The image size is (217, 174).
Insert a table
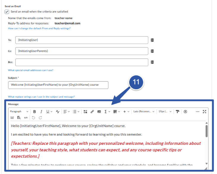(115, 112)
